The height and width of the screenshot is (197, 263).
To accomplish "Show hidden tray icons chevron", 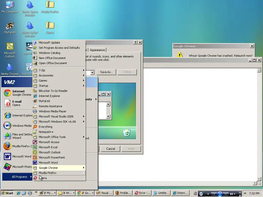I will point(245,193).
